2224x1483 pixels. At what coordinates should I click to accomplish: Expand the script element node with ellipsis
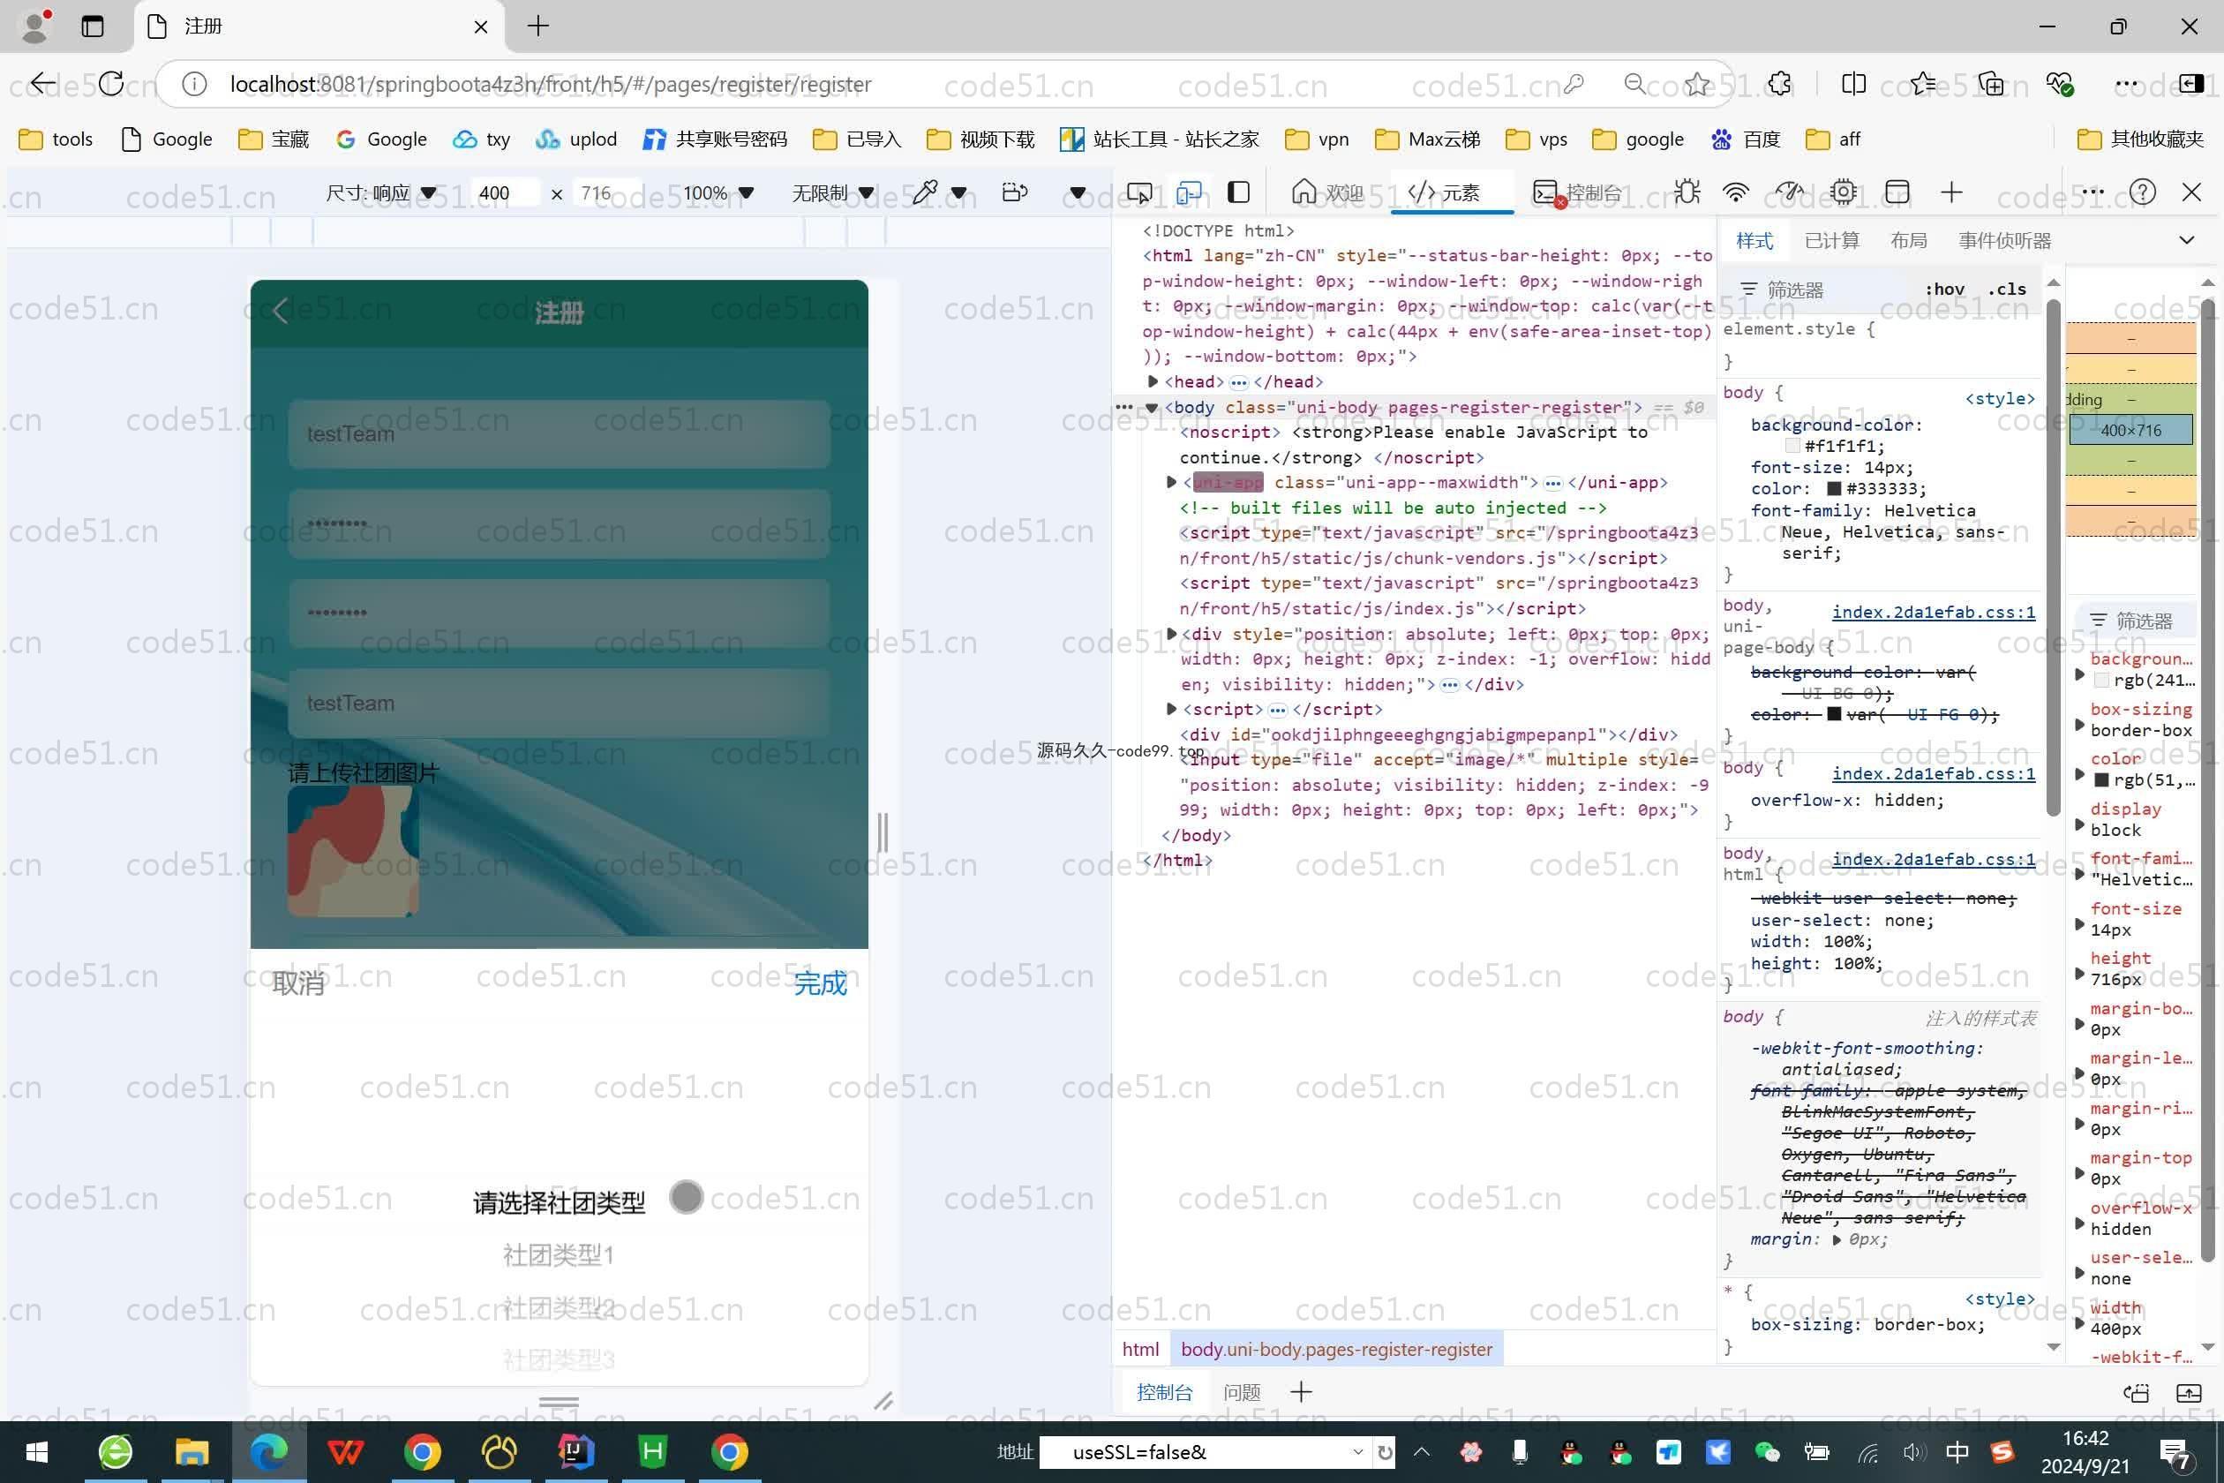(1172, 708)
